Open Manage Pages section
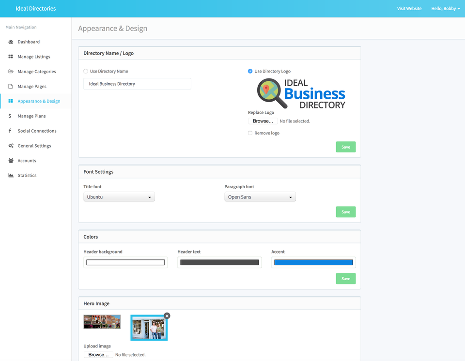Image resolution: width=465 pixels, height=361 pixels. 35,86
